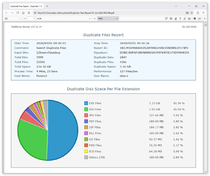Expand the list all tabs chevron
The width and height of the screenshot is (210, 176).
click(x=176, y=6)
